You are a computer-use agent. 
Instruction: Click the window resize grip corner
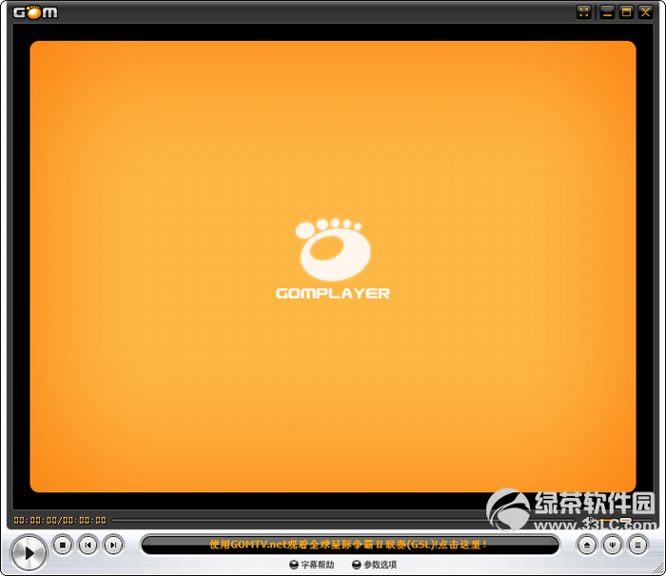click(658, 568)
